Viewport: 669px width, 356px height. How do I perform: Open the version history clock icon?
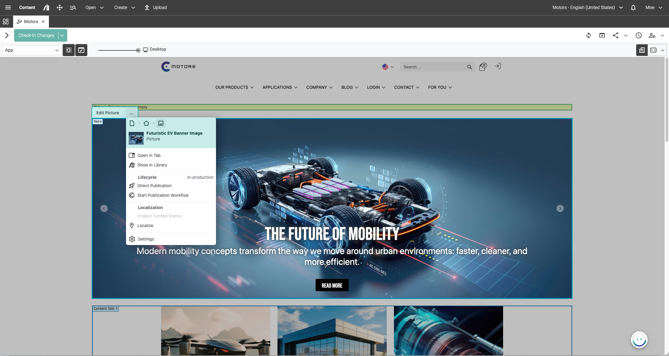pos(638,35)
